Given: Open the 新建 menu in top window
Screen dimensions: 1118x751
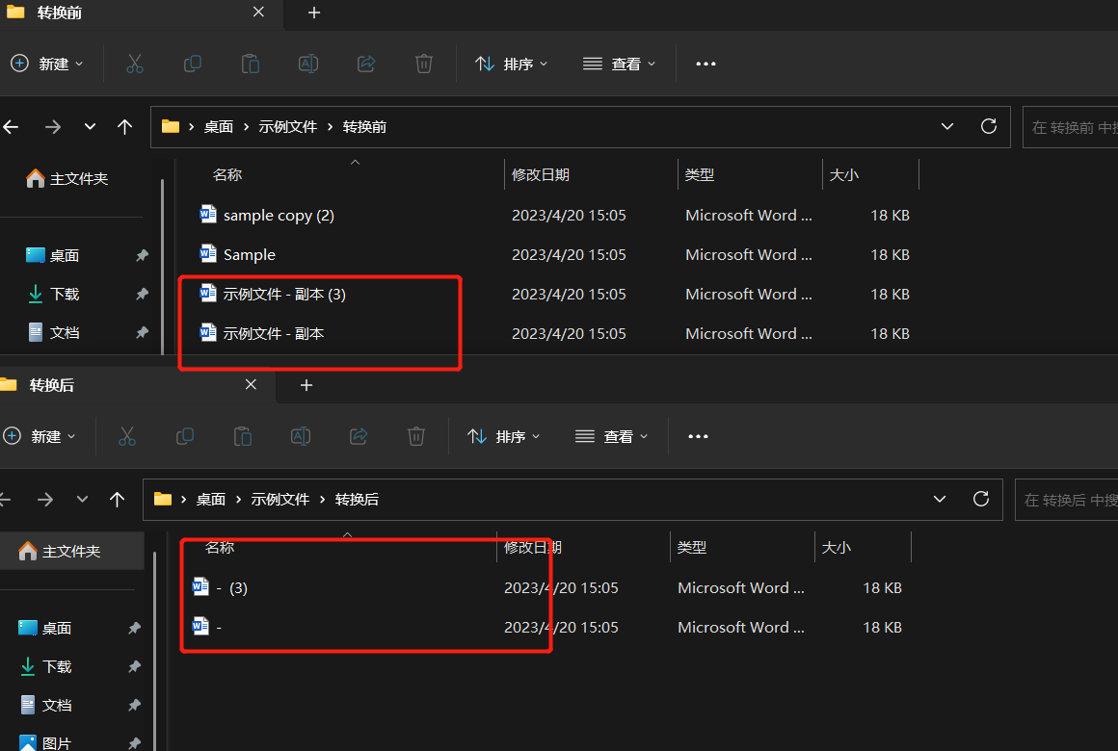Looking at the screenshot, I should [x=47, y=64].
